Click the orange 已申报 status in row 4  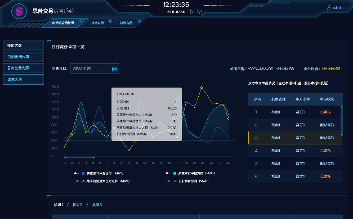(x=325, y=150)
